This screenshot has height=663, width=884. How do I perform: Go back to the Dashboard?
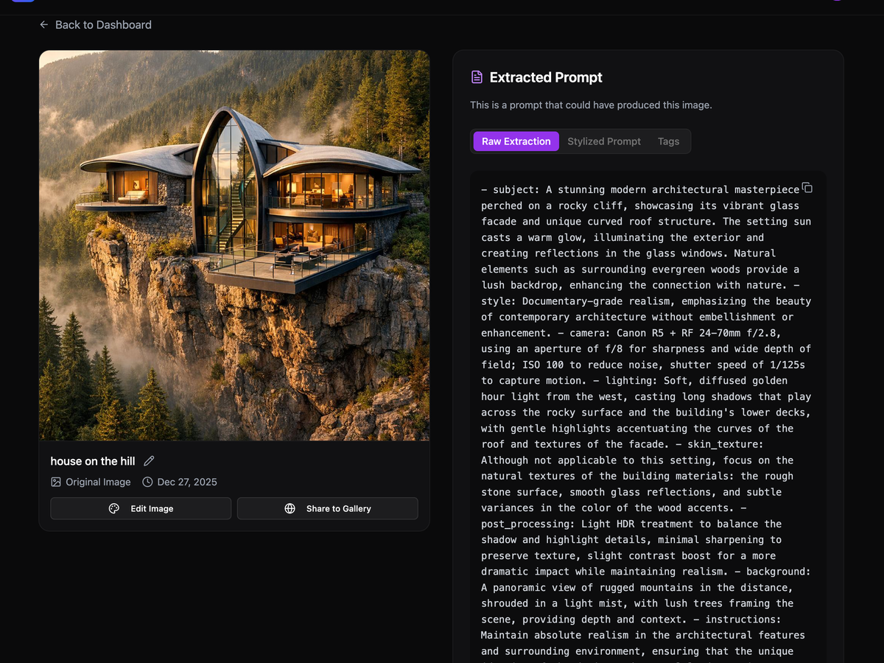[96, 25]
